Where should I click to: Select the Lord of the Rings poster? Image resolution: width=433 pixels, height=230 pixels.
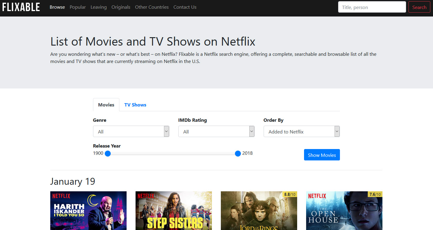pos(259,211)
